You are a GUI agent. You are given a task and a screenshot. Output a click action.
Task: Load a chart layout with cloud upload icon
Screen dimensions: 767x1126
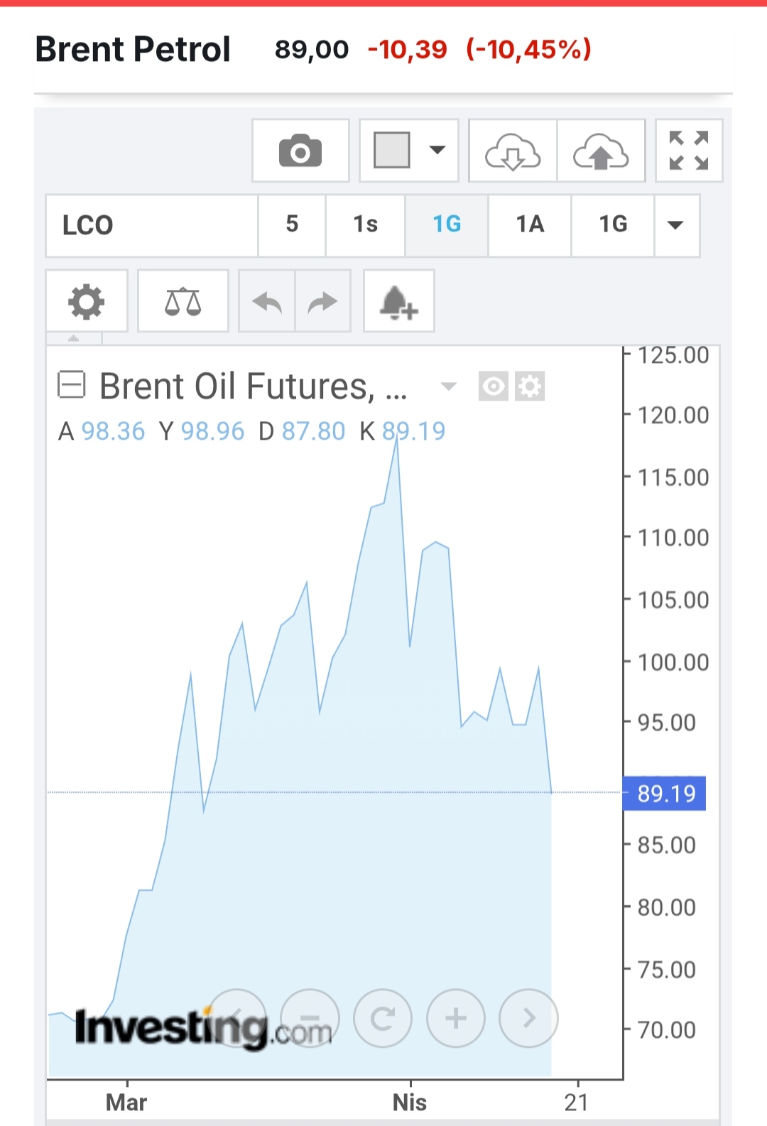pyautogui.click(x=601, y=151)
